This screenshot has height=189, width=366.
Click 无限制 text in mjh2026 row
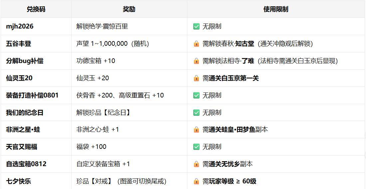point(212,26)
